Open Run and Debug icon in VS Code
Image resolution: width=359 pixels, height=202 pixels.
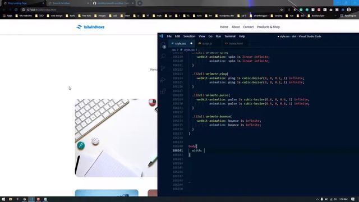tap(163, 80)
